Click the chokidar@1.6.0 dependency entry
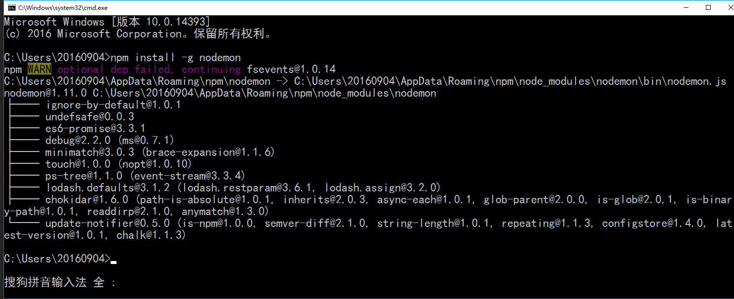Viewport: 734px width, 299px height. (x=87, y=200)
